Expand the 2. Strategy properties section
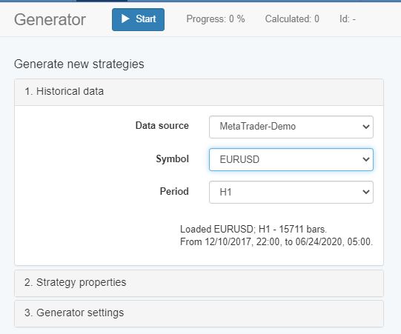401x334 pixels. pos(199,283)
